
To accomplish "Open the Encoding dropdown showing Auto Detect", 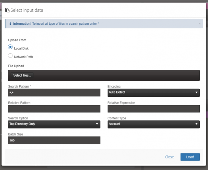I will point(153,93).
